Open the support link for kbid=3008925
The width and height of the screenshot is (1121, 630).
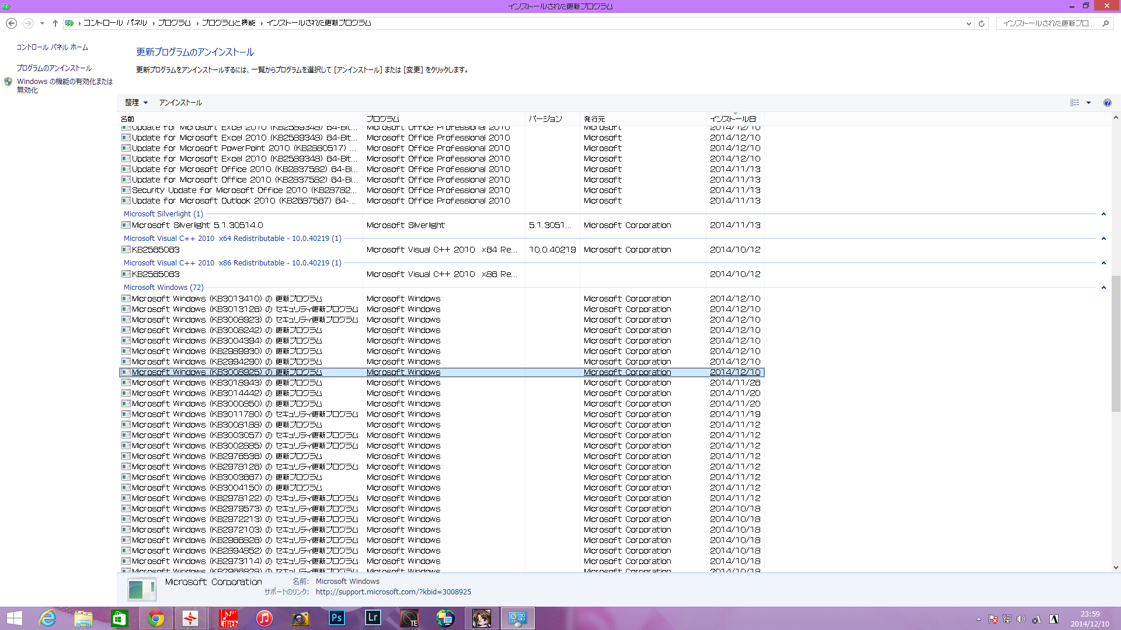coord(394,592)
